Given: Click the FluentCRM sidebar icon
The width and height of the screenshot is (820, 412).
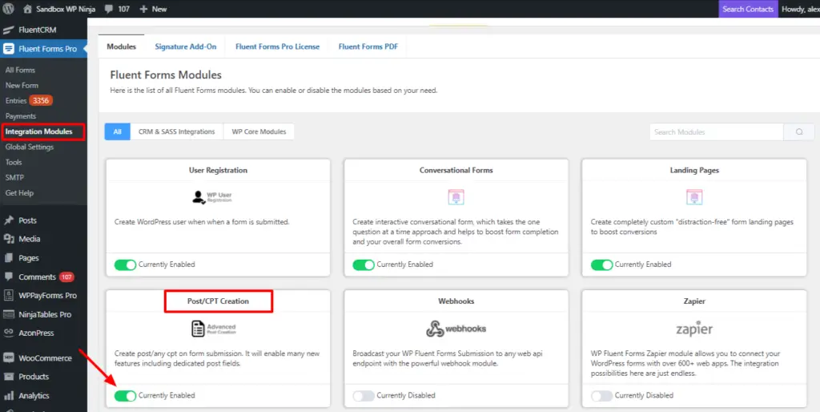Looking at the screenshot, I should coord(8,30).
